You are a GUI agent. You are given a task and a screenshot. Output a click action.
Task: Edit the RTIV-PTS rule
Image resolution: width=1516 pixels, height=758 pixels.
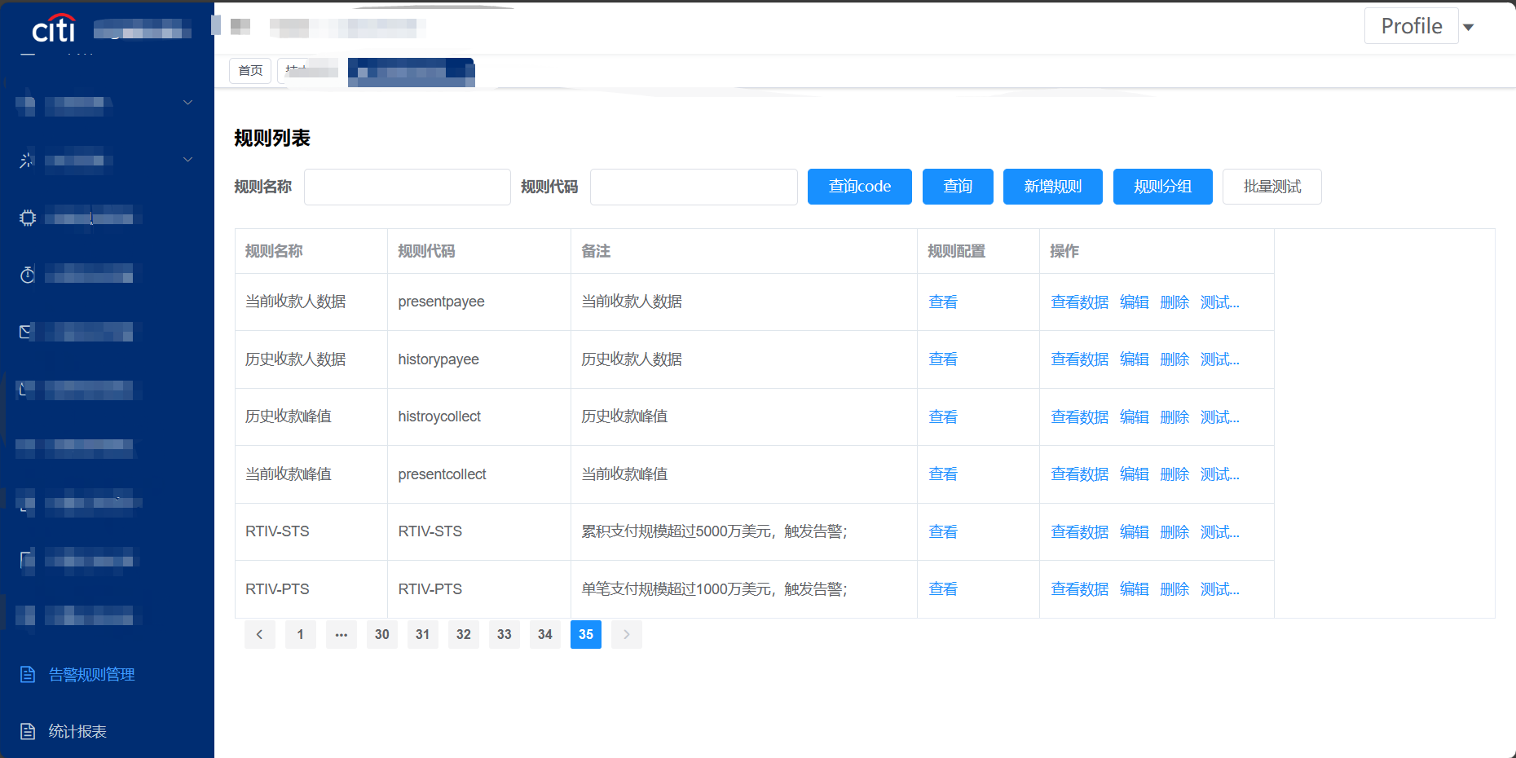(x=1135, y=589)
